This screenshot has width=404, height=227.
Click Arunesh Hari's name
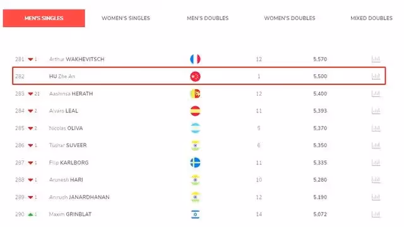[66, 180]
